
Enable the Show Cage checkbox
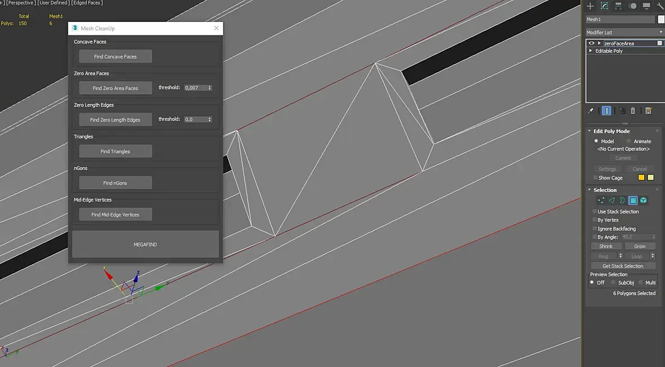[x=595, y=178]
